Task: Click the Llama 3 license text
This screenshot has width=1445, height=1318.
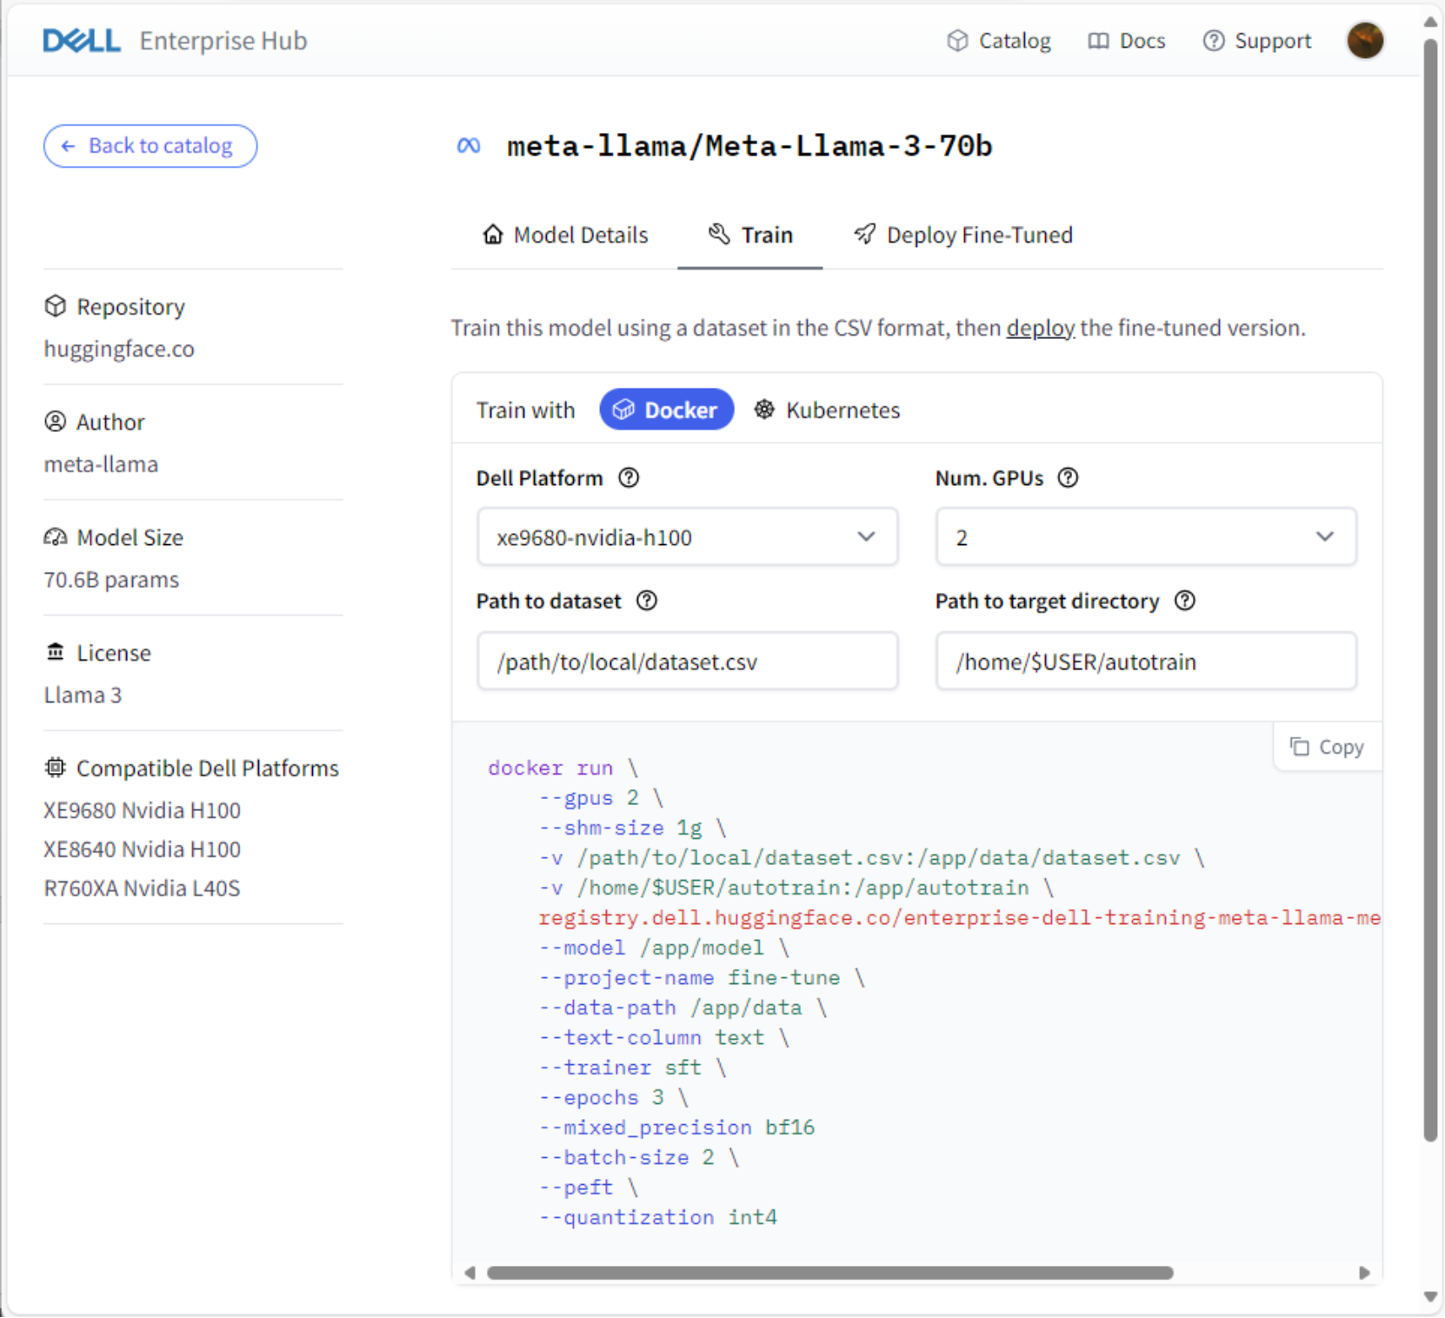Action: pos(83,695)
